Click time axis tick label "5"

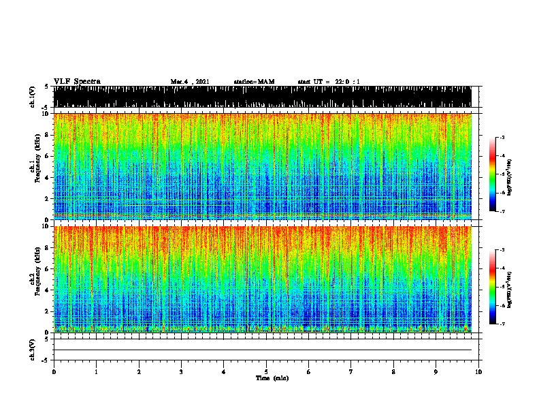click(266, 372)
